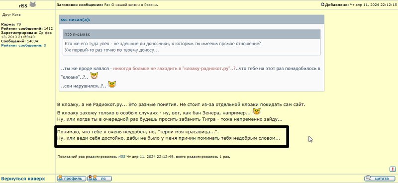Click the cat avatar icon beside rl55
Screen dimensions: 398x183
(x=33, y=4)
